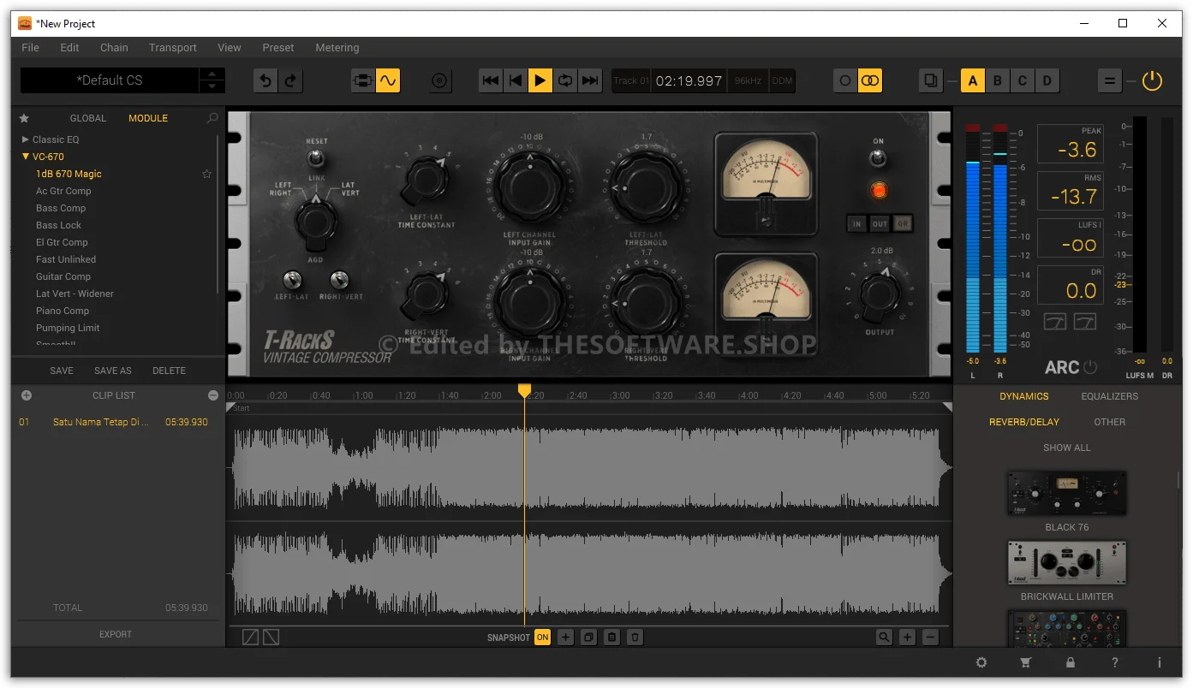Select the IN meter mode button
The image size is (1193, 688).
coord(856,224)
